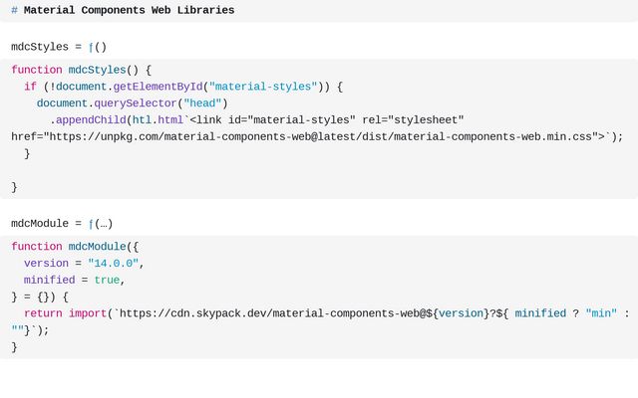Click 'function mdcModule({' code line
This screenshot has width=638, height=398.
click(75, 247)
